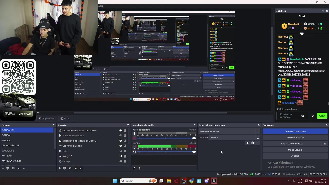Open Audio del escritorio options dots
The image size is (329, 185).
tap(134, 134)
